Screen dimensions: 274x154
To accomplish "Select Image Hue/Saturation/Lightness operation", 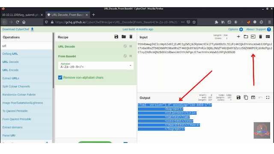I will (27, 103).
